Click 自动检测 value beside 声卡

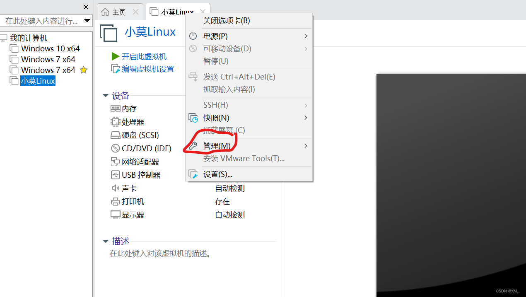pyautogui.click(x=230, y=188)
